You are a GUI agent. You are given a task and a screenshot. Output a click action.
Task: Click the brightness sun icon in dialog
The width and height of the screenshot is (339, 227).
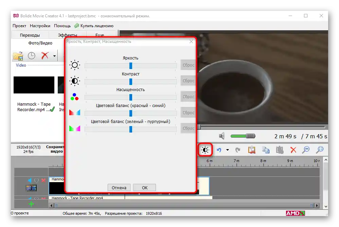[75, 65]
